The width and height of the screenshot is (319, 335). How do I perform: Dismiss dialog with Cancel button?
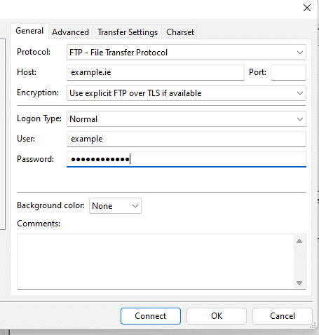[x=283, y=316]
